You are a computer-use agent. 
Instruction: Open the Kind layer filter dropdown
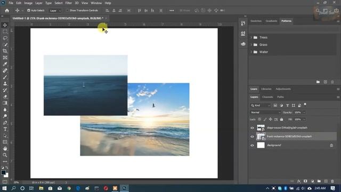click(x=261, y=106)
